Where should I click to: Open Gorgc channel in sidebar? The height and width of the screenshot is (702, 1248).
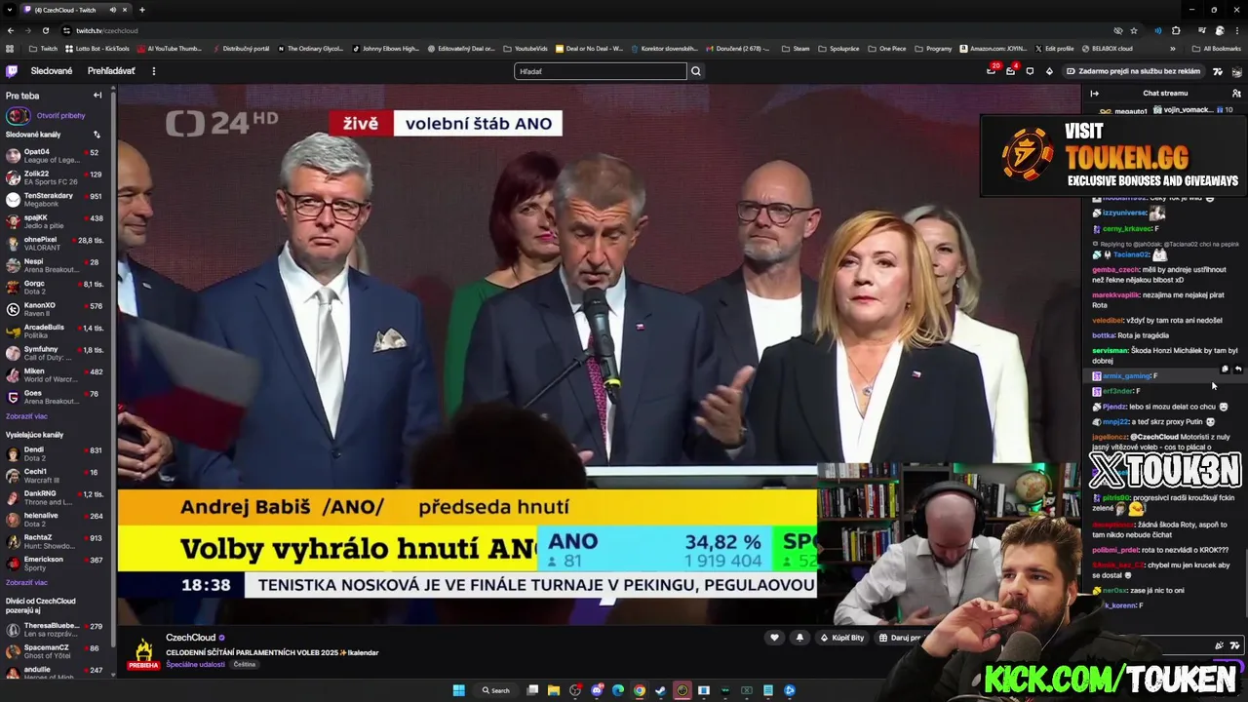coord(57,288)
